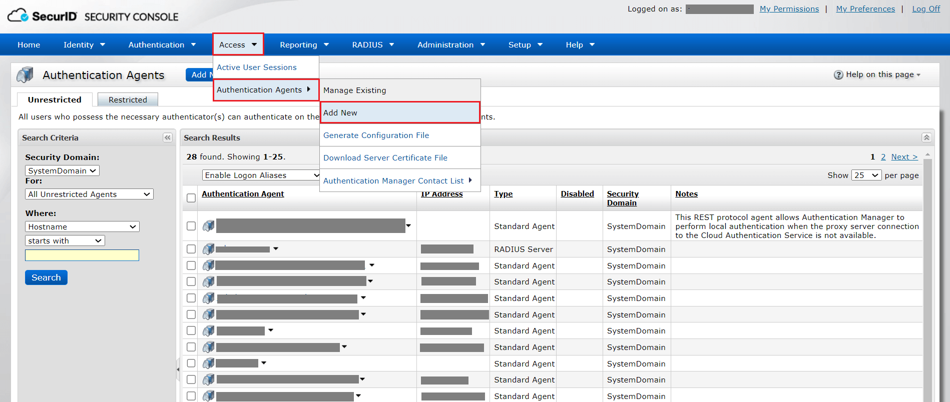The image size is (950, 402).
Task: Collapse the Search Criteria panel
Action: click(x=168, y=137)
